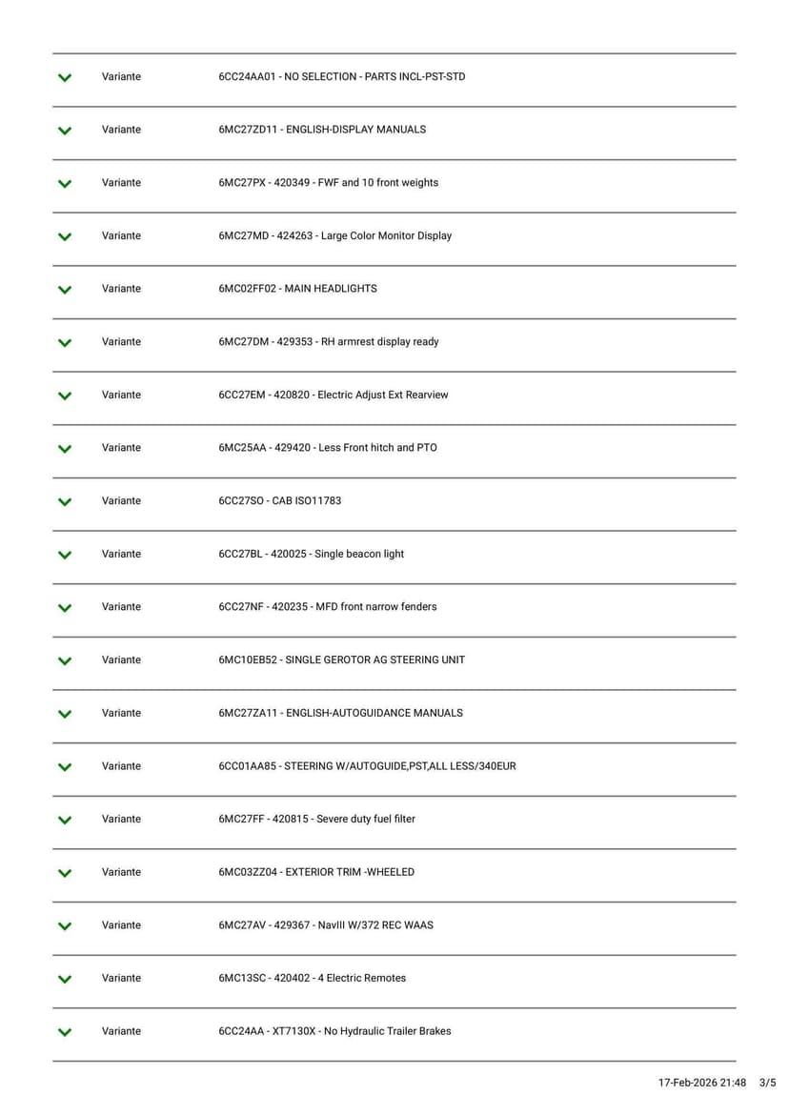
Task: Expand the ENGLISH-DISPLAY MANUALS row chevron
Action: [64, 131]
